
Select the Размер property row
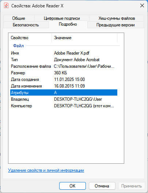[64, 73]
